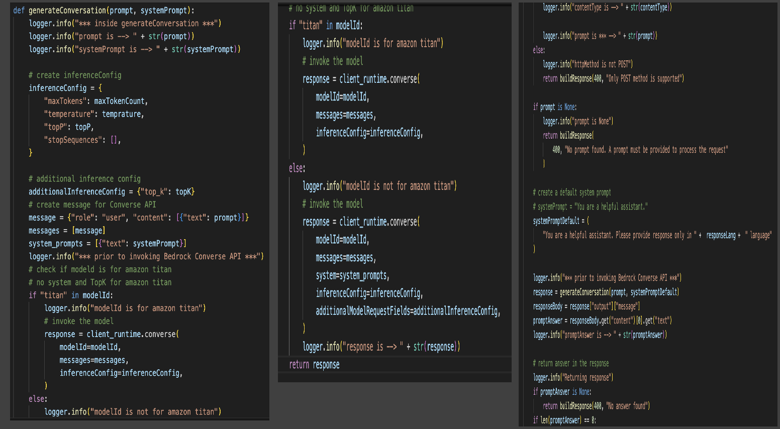Image resolution: width=780 pixels, height=429 pixels.
Task: Place cursor on "messages = [message]" line
Action: click(67, 231)
